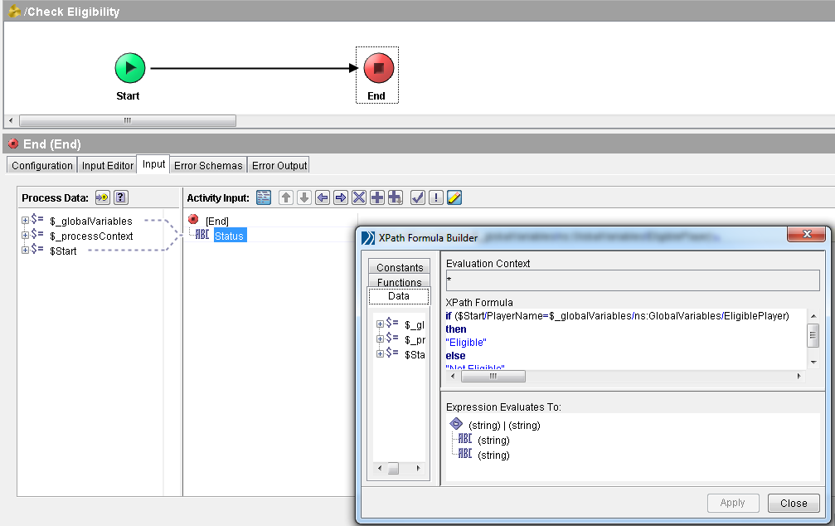Open the Error Schemas tab
835x526 pixels.
pos(208,165)
